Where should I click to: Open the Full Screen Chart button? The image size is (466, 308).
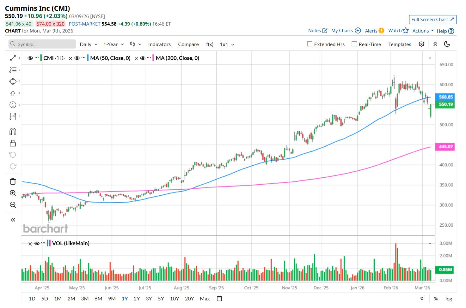(432, 20)
